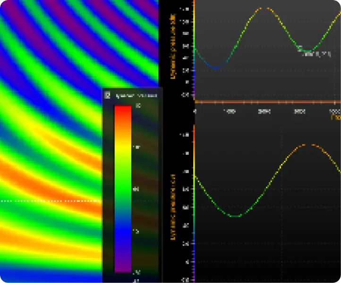Select the blue band of color scale
The height and width of the screenshot is (283, 341).
[x=123, y=232]
